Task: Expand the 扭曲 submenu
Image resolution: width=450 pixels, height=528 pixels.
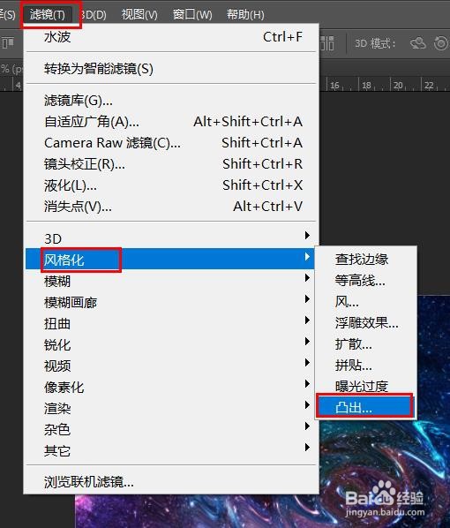Action: 171,323
